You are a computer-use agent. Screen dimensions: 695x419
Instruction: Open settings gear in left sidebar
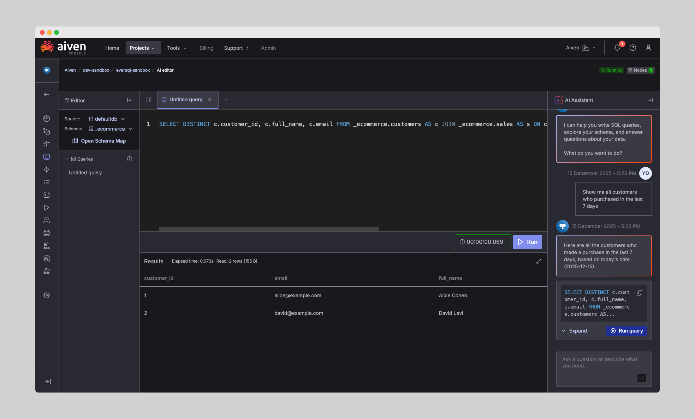click(x=47, y=295)
